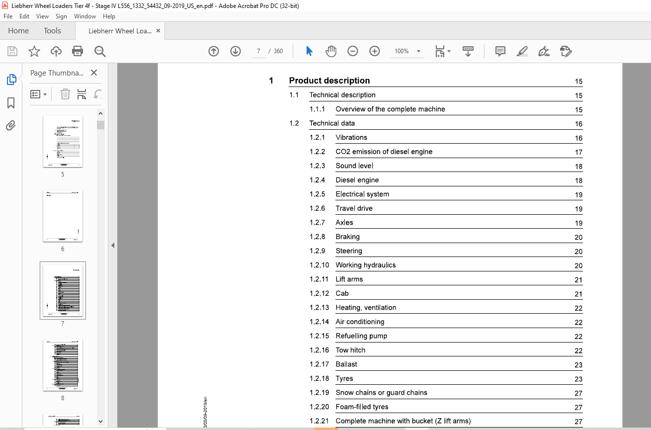
Task: Open Overview of the complete machine entry
Action: (x=390, y=109)
